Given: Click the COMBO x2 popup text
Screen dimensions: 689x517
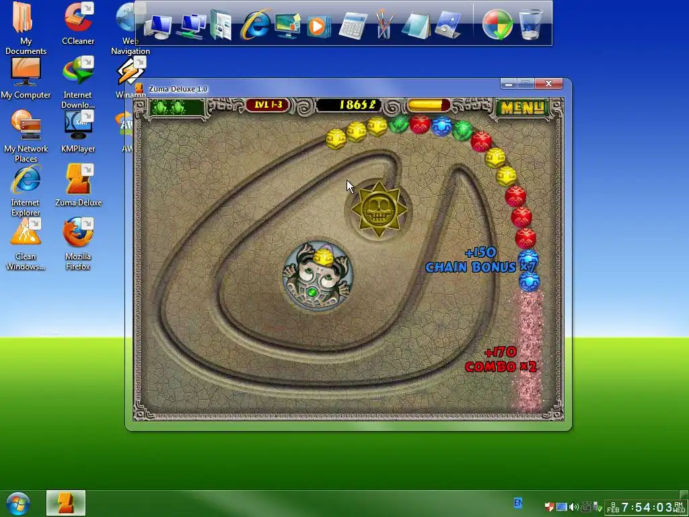Looking at the screenshot, I should point(501,366).
